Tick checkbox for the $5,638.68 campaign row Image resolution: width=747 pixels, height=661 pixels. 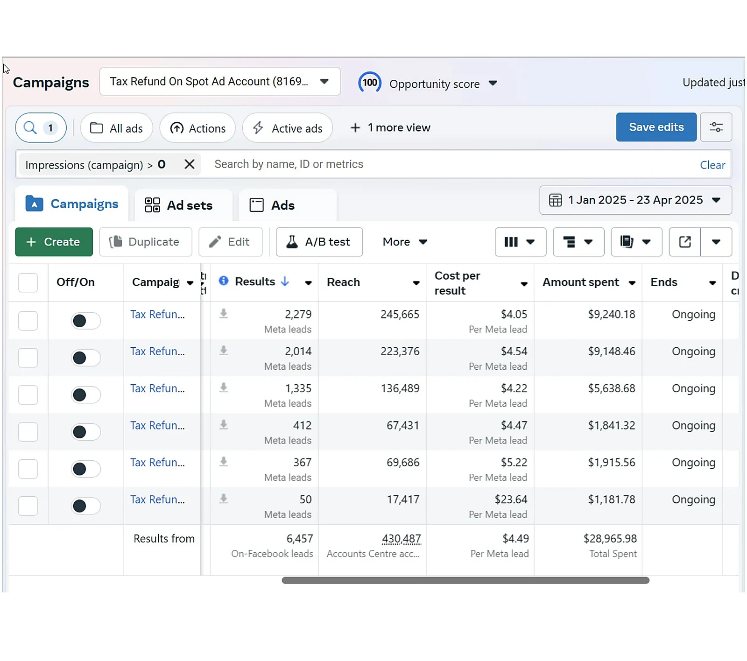click(28, 395)
